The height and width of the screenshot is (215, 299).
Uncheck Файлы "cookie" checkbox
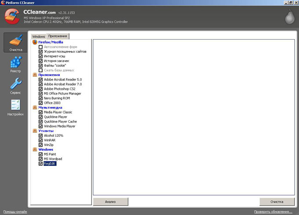pyautogui.click(x=40, y=66)
